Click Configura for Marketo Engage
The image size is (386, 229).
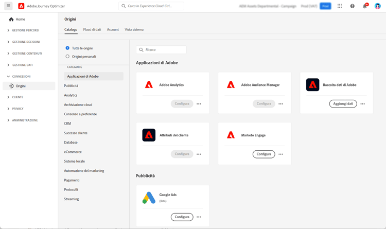pos(264,154)
